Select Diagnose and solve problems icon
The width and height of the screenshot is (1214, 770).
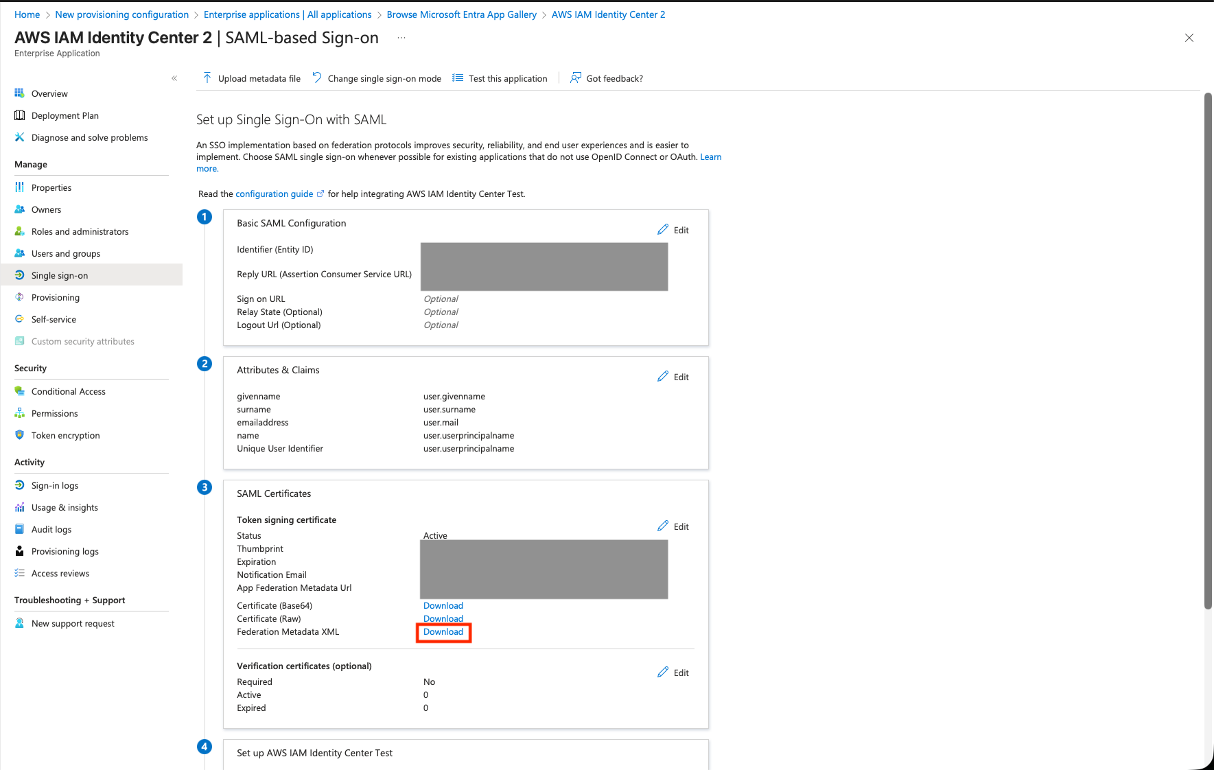19,137
